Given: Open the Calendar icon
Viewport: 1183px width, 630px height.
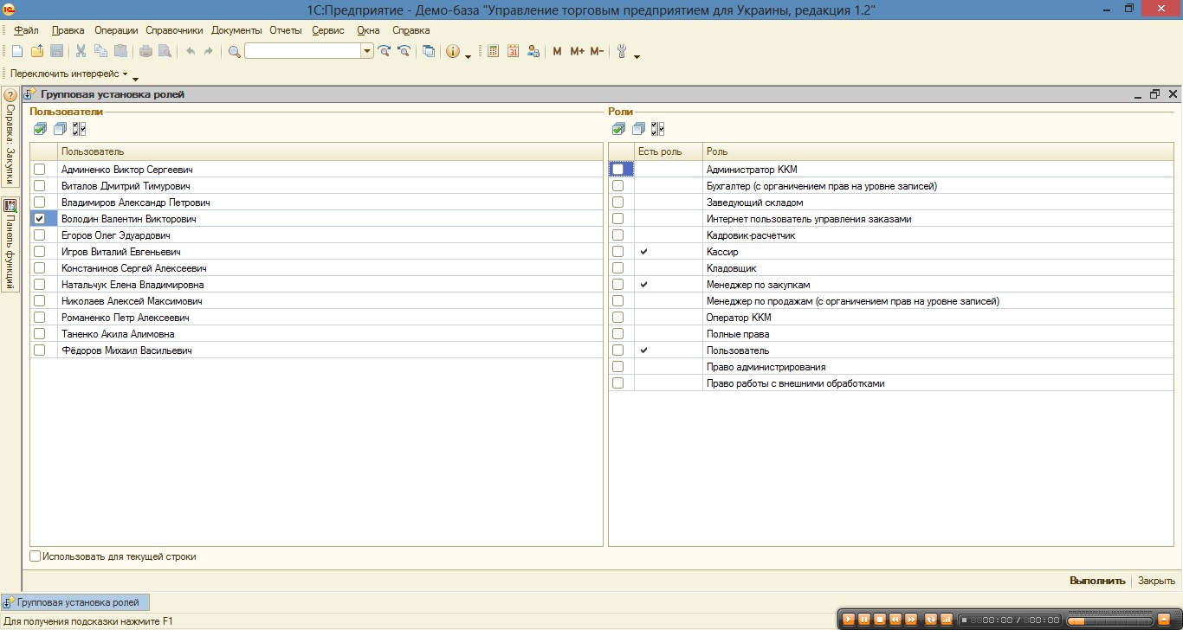Looking at the screenshot, I should pyautogui.click(x=514, y=51).
